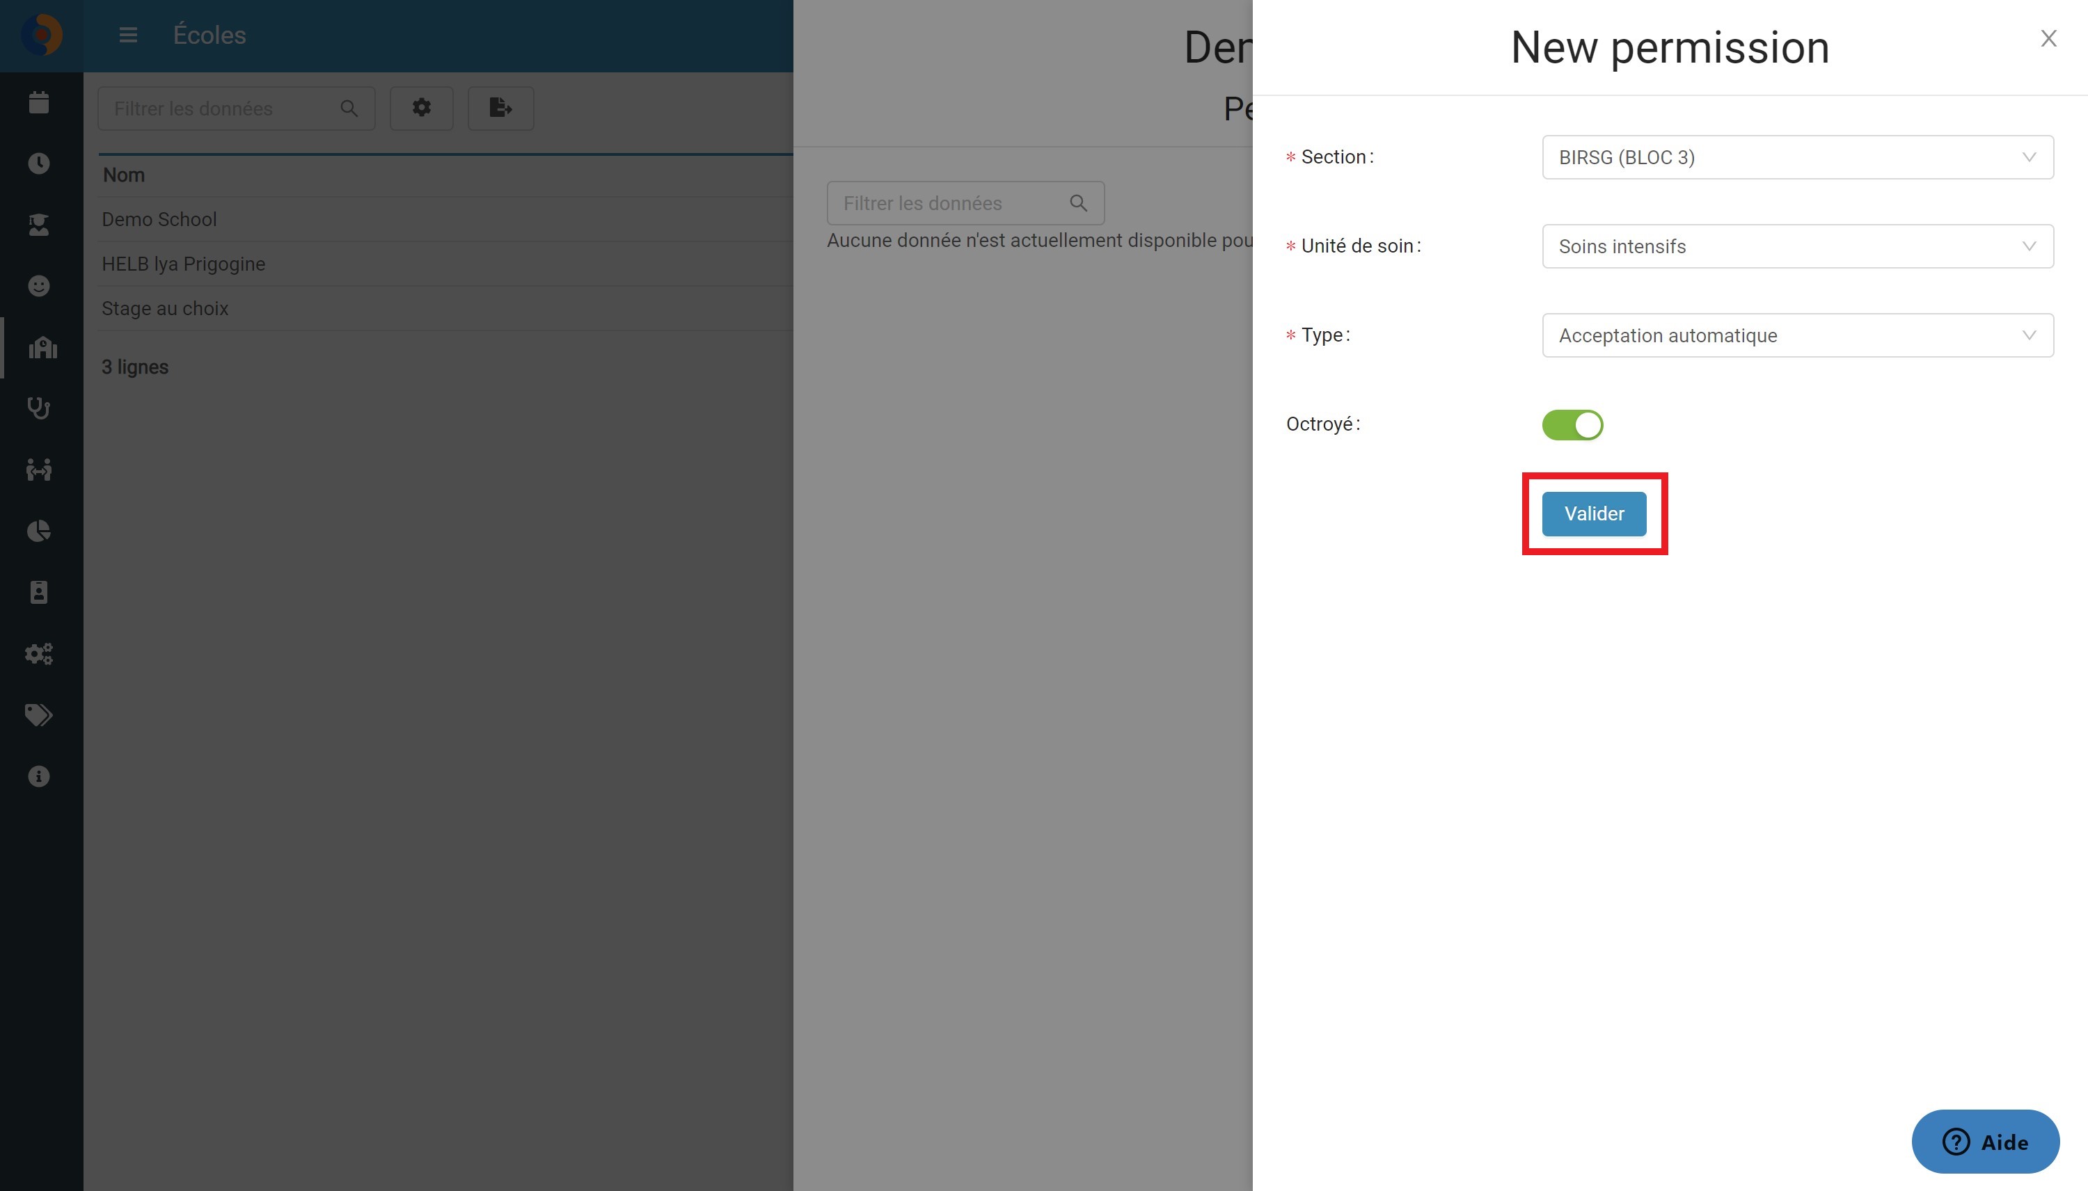Close the New permission panel
The image size is (2088, 1191).
[x=2049, y=38]
